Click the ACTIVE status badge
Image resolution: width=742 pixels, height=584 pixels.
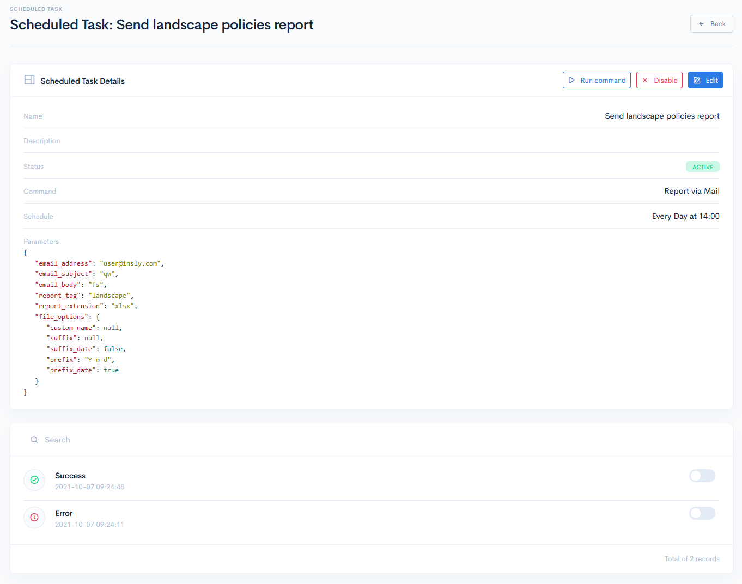click(702, 167)
